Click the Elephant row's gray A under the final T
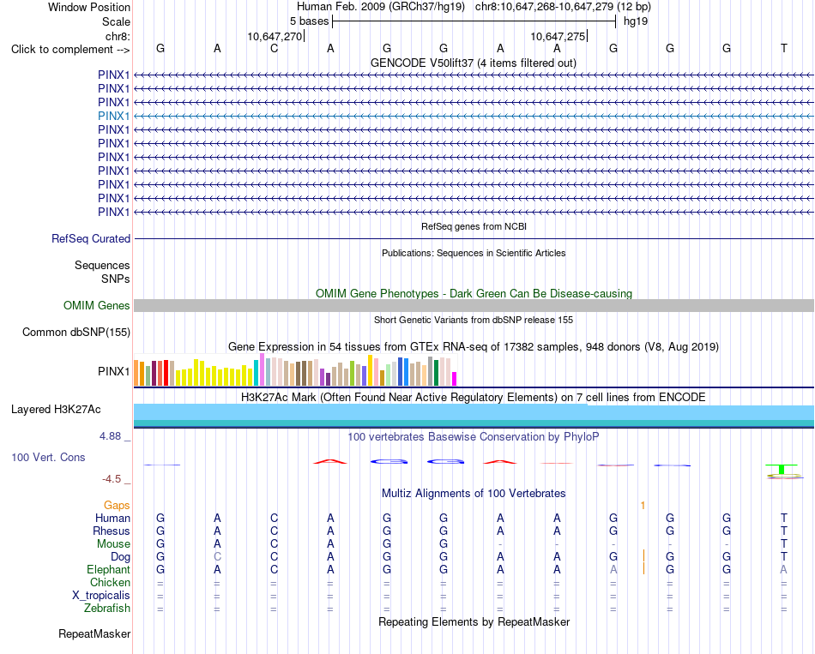Image resolution: width=815 pixels, height=654 pixels. coord(783,570)
